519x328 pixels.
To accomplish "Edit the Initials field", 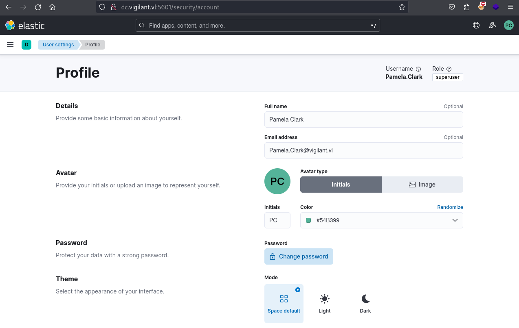I will pos(277,220).
